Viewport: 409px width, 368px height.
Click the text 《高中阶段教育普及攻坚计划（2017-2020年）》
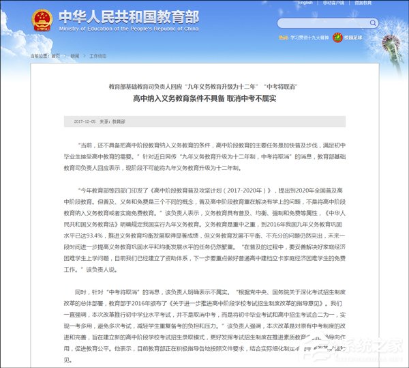211,190
